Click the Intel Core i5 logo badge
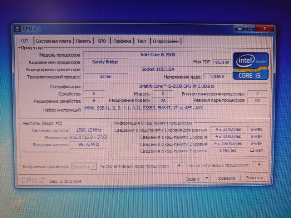The width and height of the screenshot is (291, 218). coord(250,66)
